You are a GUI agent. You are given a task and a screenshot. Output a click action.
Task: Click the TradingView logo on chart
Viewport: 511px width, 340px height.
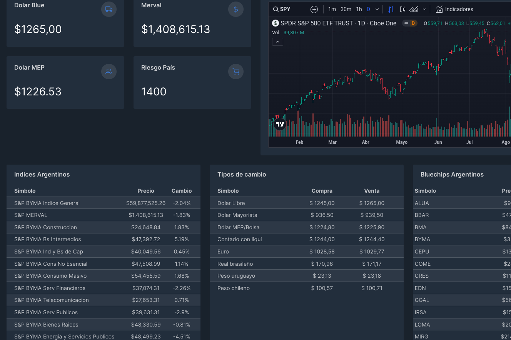280,124
